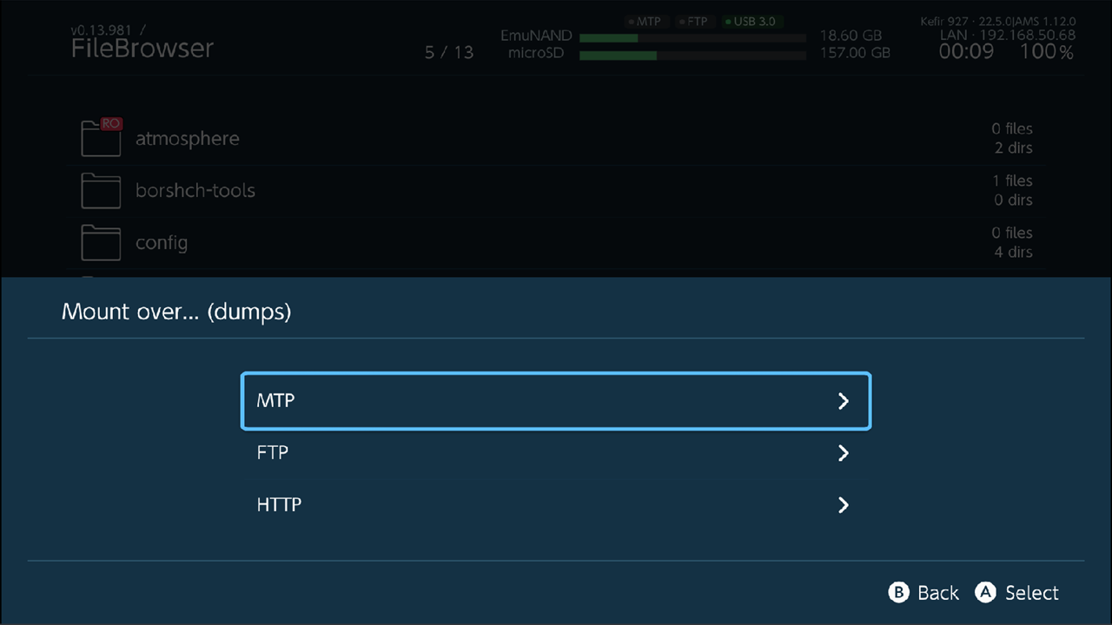Click the Mount over... (dumps) heading
The width and height of the screenshot is (1112, 625).
click(176, 311)
